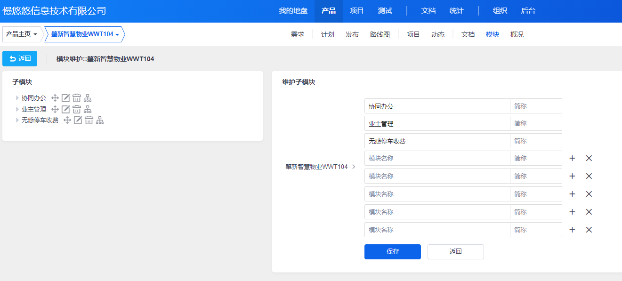This screenshot has height=281, width=622.
Task: Open the 需求 tab
Action: point(298,34)
